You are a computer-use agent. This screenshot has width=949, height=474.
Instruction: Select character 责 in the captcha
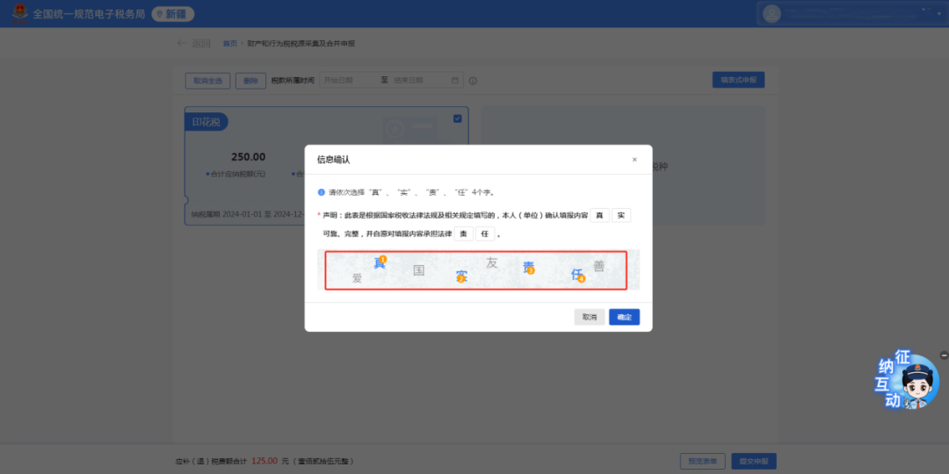528,268
